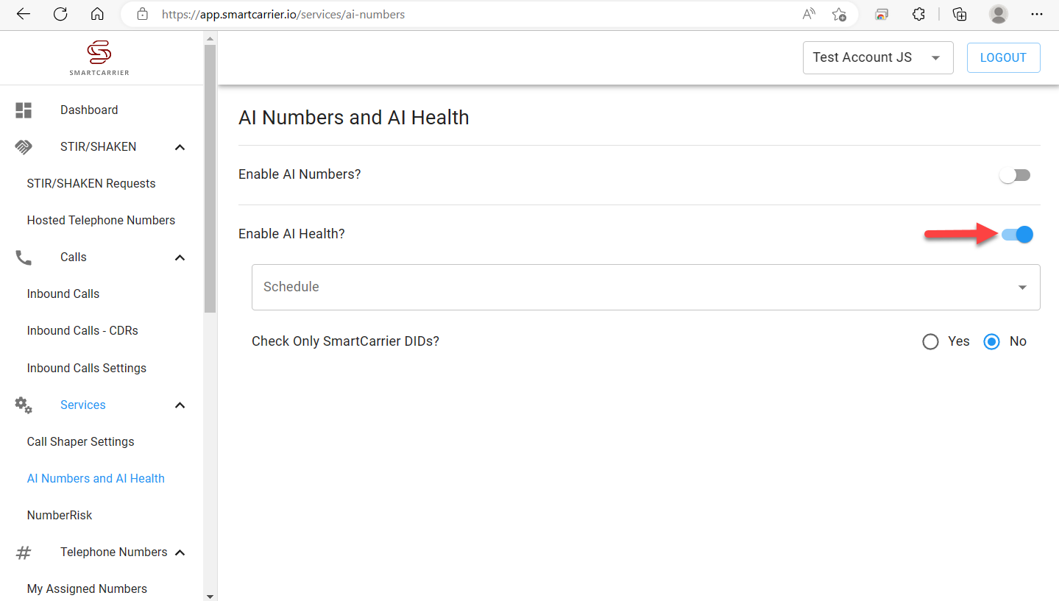The height and width of the screenshot is (601, 1059).
Task: Click the sidebar scrollbar thumb
Action: pos(210,179)
